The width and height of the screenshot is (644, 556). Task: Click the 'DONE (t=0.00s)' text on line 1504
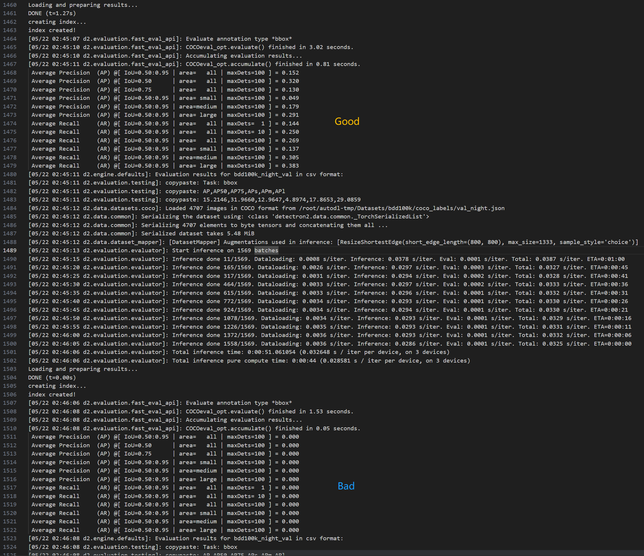[x=51, y=377]
